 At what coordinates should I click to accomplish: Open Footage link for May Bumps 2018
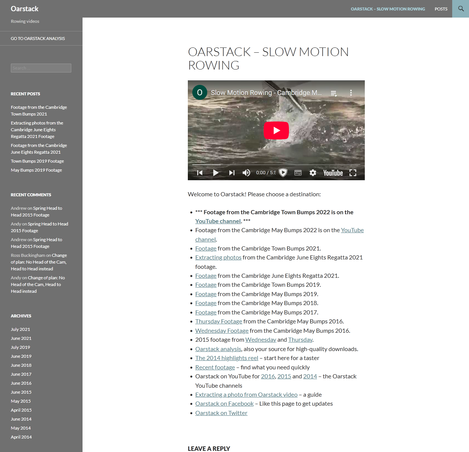point(206,303)
